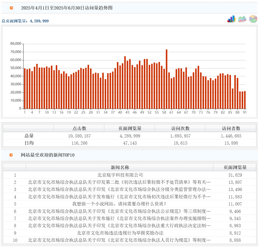Open the question 我想做一个小说网站
259x247 pixels.
(x=119, y=204)
